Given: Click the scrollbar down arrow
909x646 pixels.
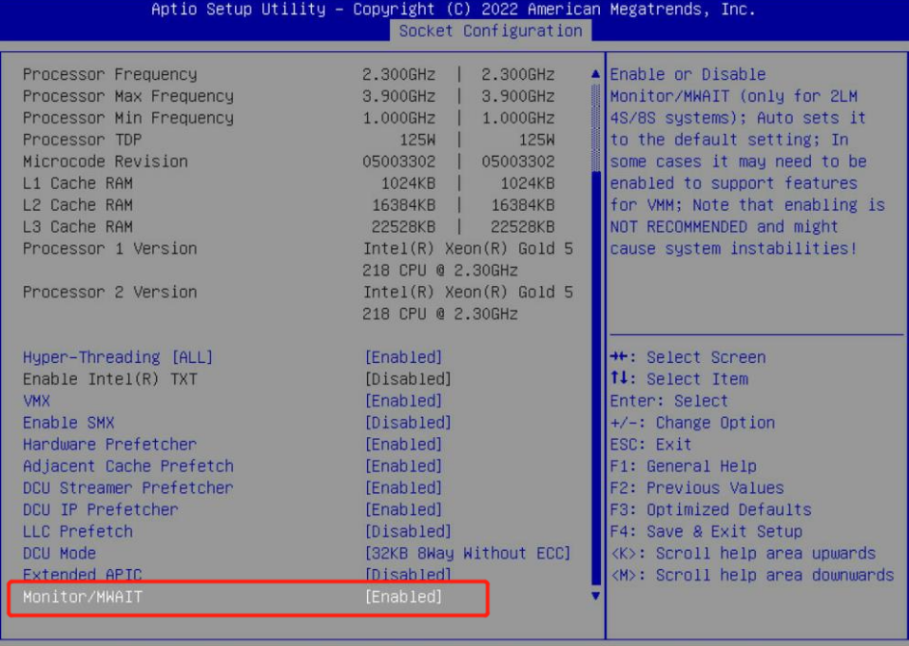Looking at the screenshot, I should (596, 597).
